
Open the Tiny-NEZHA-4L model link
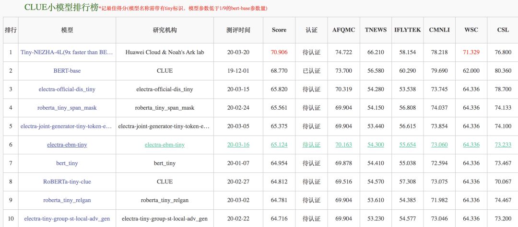click(67, 52)
